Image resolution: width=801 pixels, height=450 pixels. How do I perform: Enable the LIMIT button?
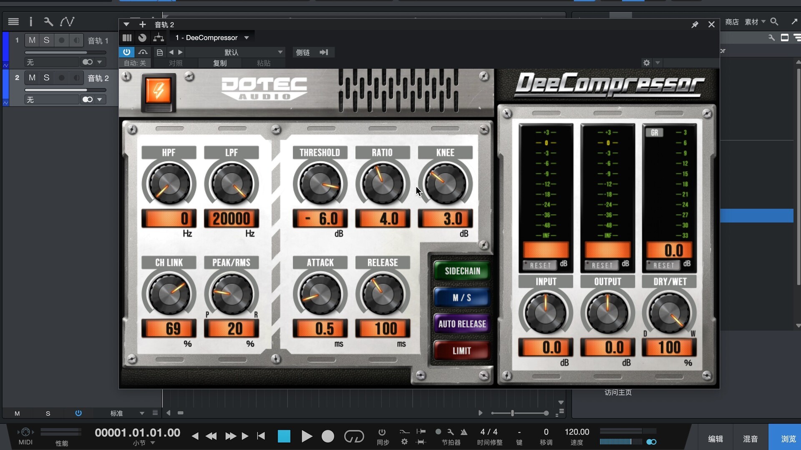462,351
